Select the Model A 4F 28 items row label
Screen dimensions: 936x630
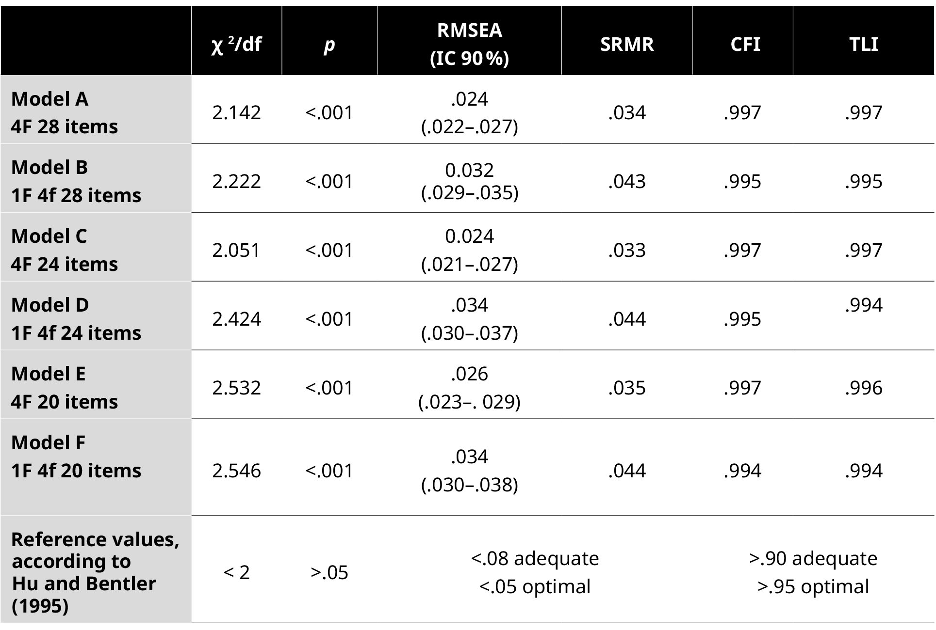click(65, 112)
